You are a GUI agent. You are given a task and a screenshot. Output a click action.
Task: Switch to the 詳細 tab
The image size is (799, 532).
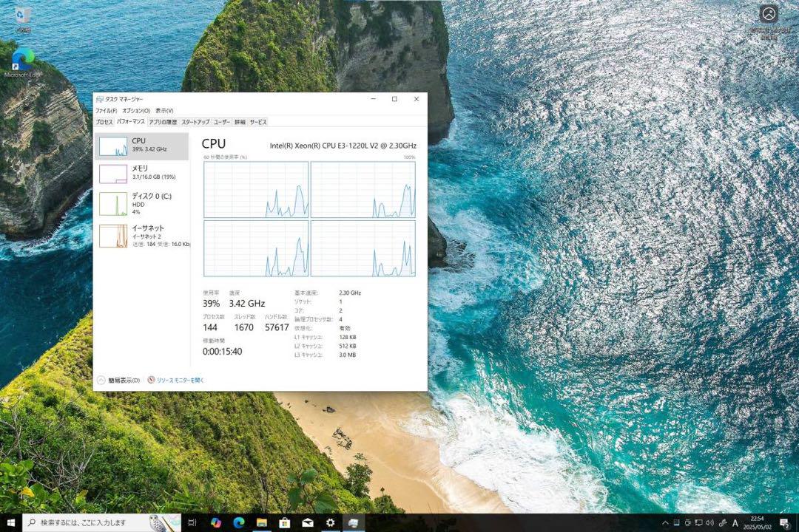[x=240, y=122]
